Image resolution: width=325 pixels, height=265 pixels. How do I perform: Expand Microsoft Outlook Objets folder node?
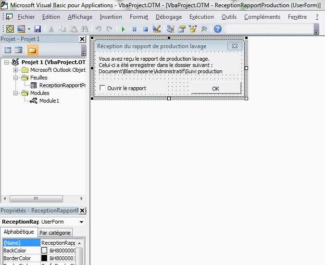[15, 70]
